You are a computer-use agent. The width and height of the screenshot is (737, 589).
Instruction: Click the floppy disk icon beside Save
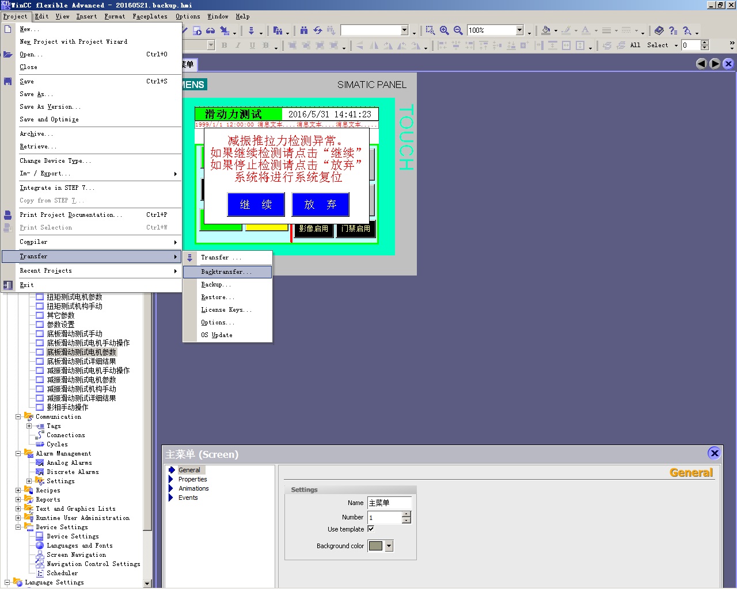tap(8, 81)
